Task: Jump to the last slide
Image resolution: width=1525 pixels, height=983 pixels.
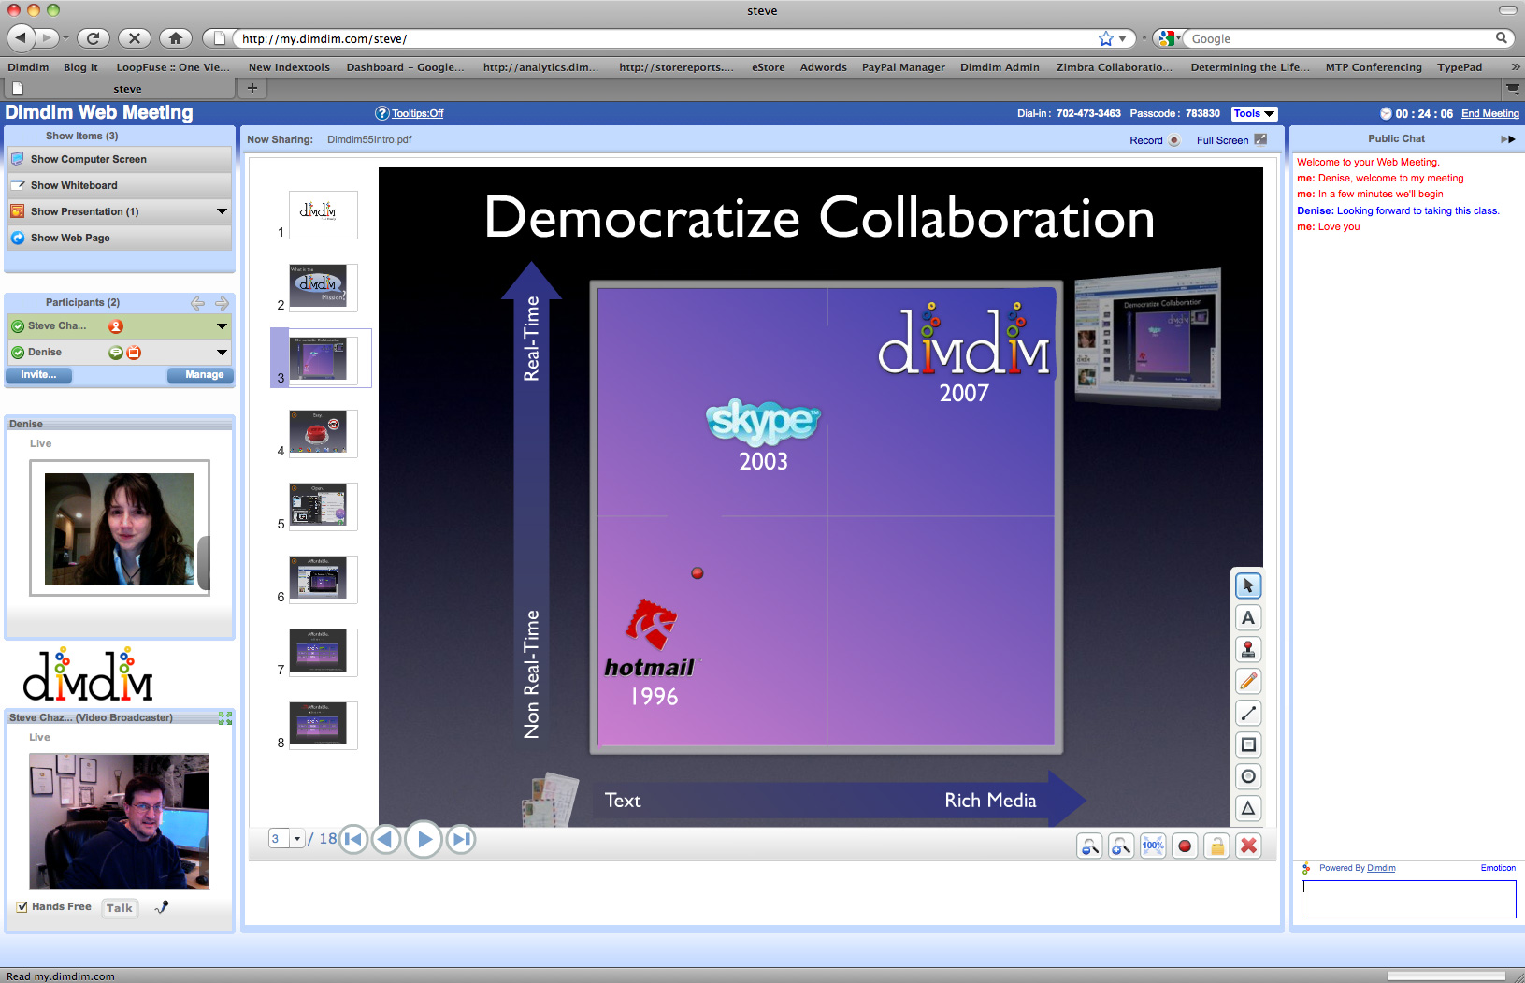Action: 460,839
